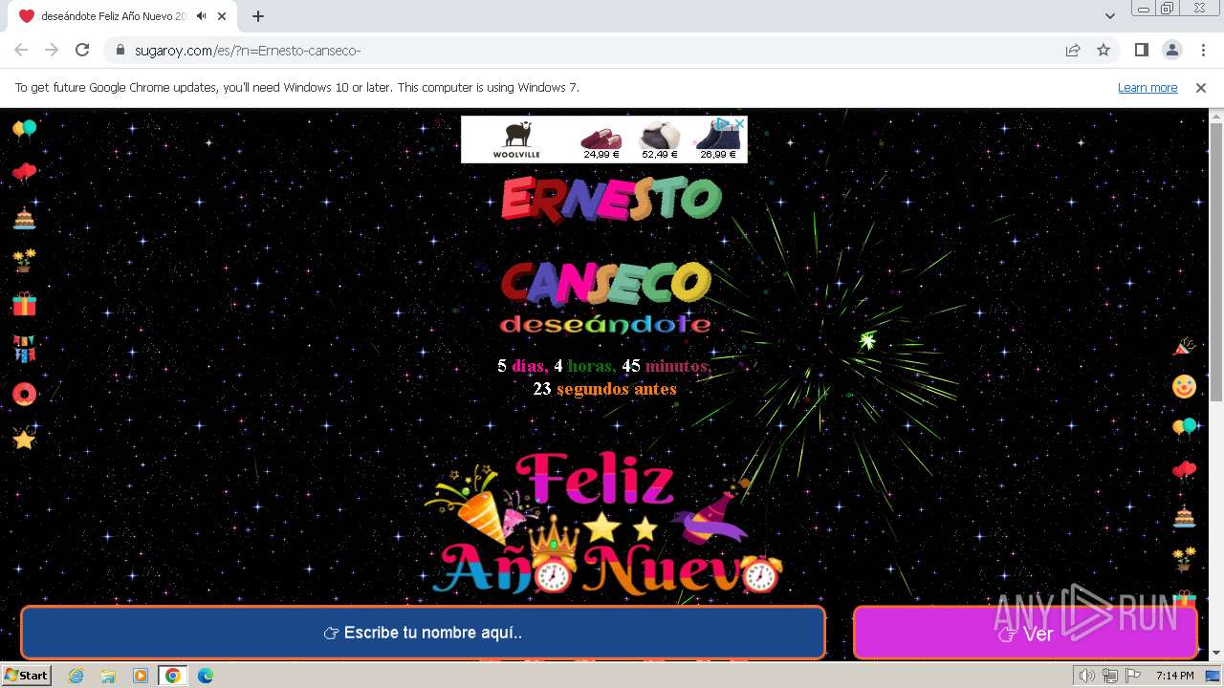Click the gift box emoji in left sidebar
This screenshot has width=1224, height=688.
pos(24,305)
